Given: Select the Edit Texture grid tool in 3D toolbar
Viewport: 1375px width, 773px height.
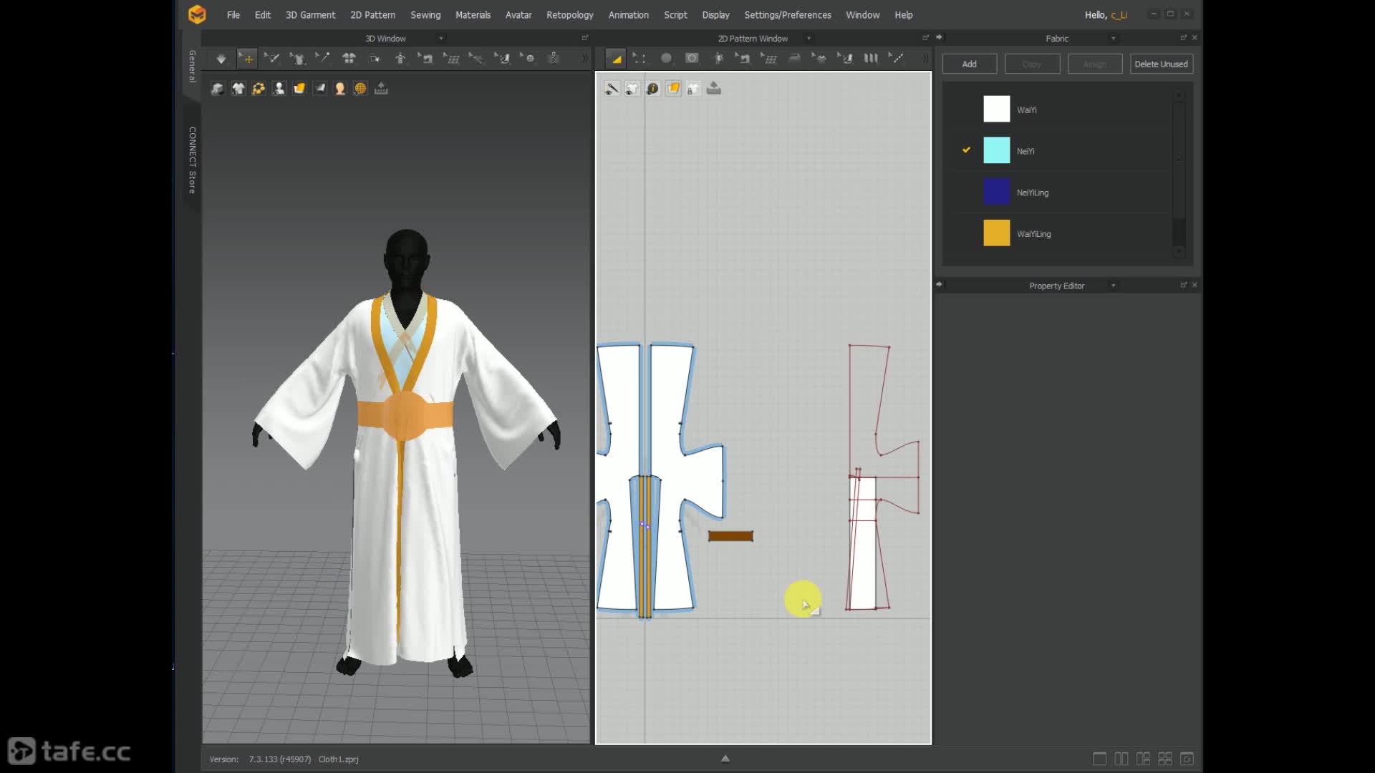Looking at the screenshot, I should [x=452, y=59].
